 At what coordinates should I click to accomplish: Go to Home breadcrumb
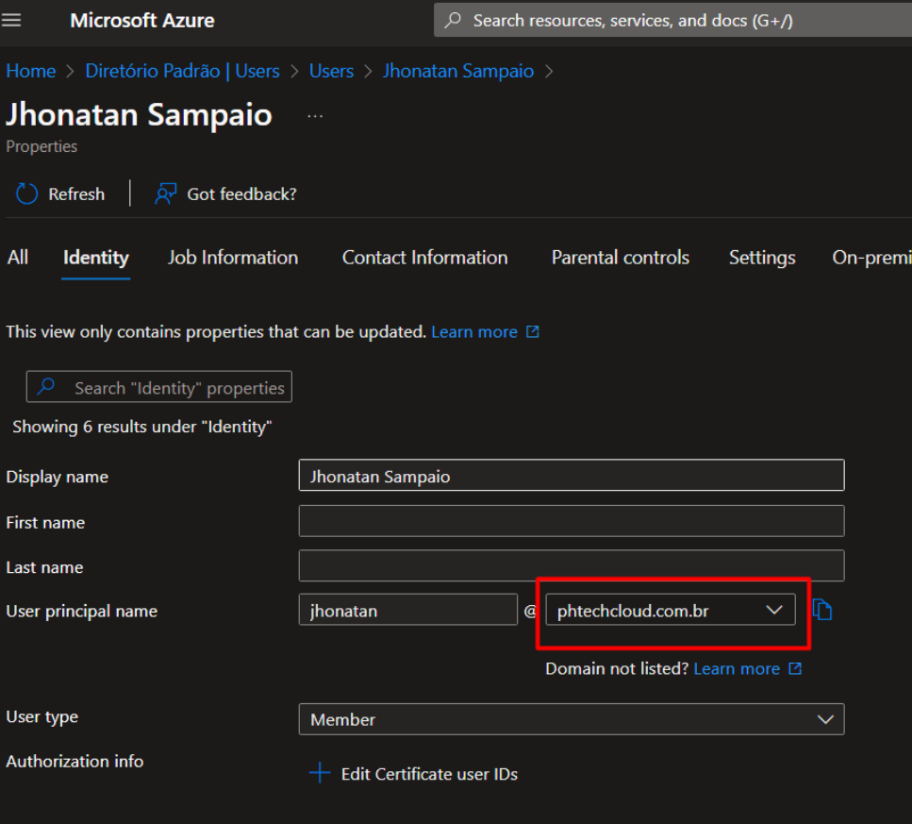point(31,71)
